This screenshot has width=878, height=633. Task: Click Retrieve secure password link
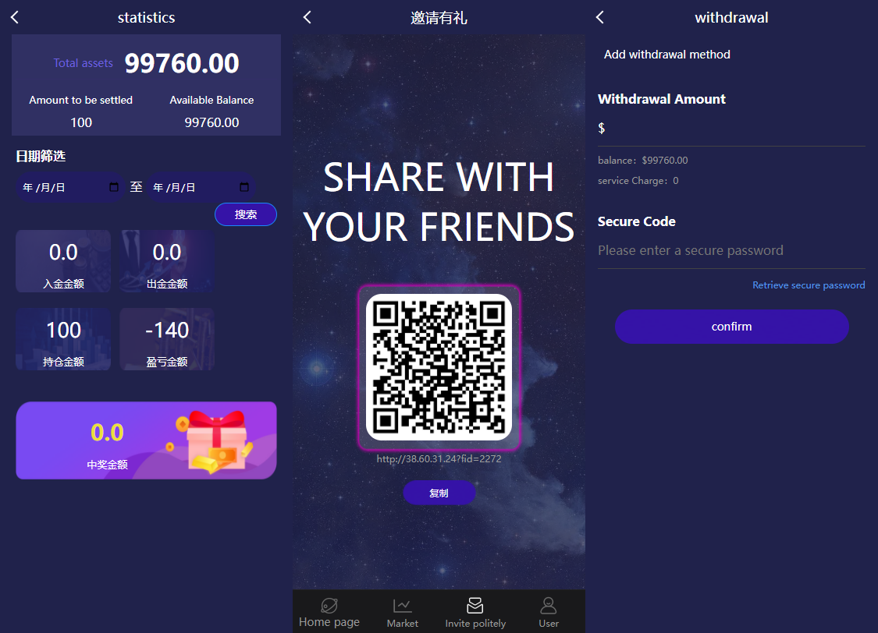click(808, 285)
